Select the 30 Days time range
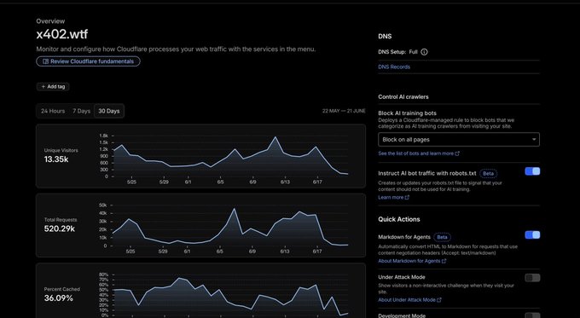Viewport: 580px width, 318px height. [x=109, y=111]
